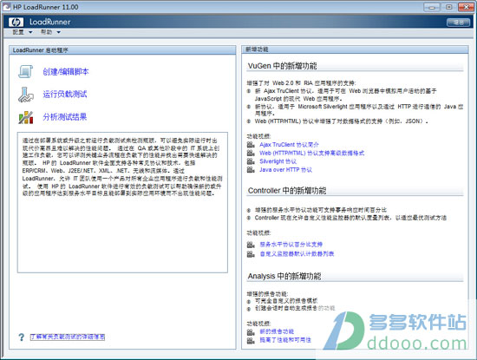Click the 'LoadRunner 启动程序' panel header
477x360 pixels.
coord(122,50)
